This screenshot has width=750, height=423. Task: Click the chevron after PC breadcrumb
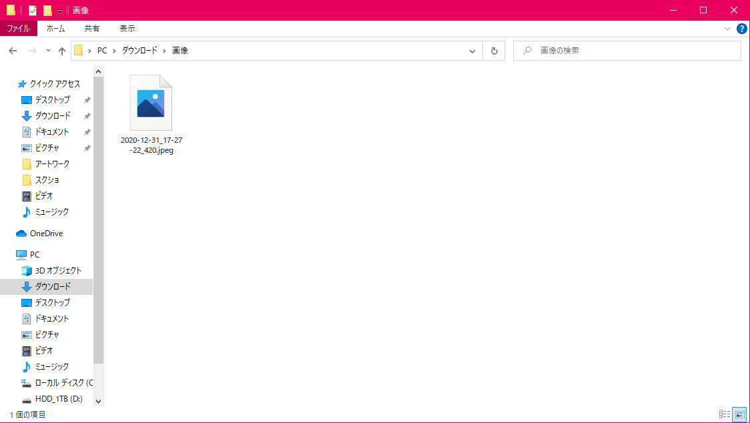click(114, 51)
